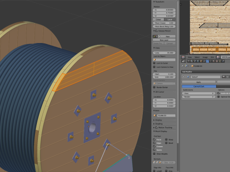Viewport: 230px width, 172px height.
Task: Click the pin icon in properties context
Action: pos(183,66)
